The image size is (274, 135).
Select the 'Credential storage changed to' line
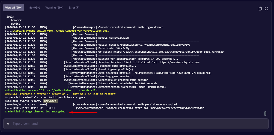(35, 111)
